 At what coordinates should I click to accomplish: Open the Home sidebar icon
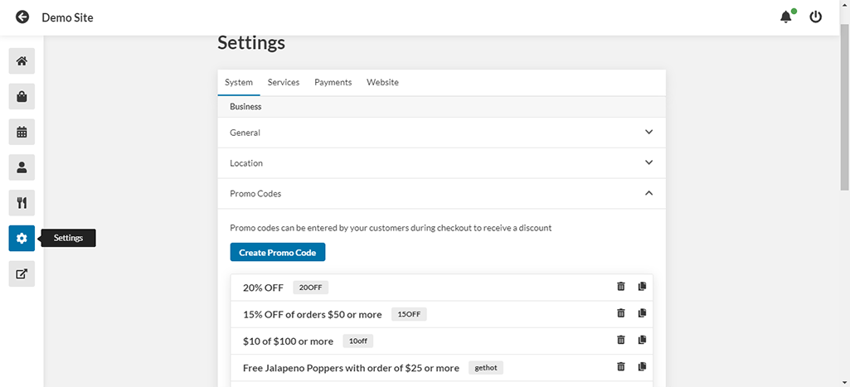click(22, 60)
